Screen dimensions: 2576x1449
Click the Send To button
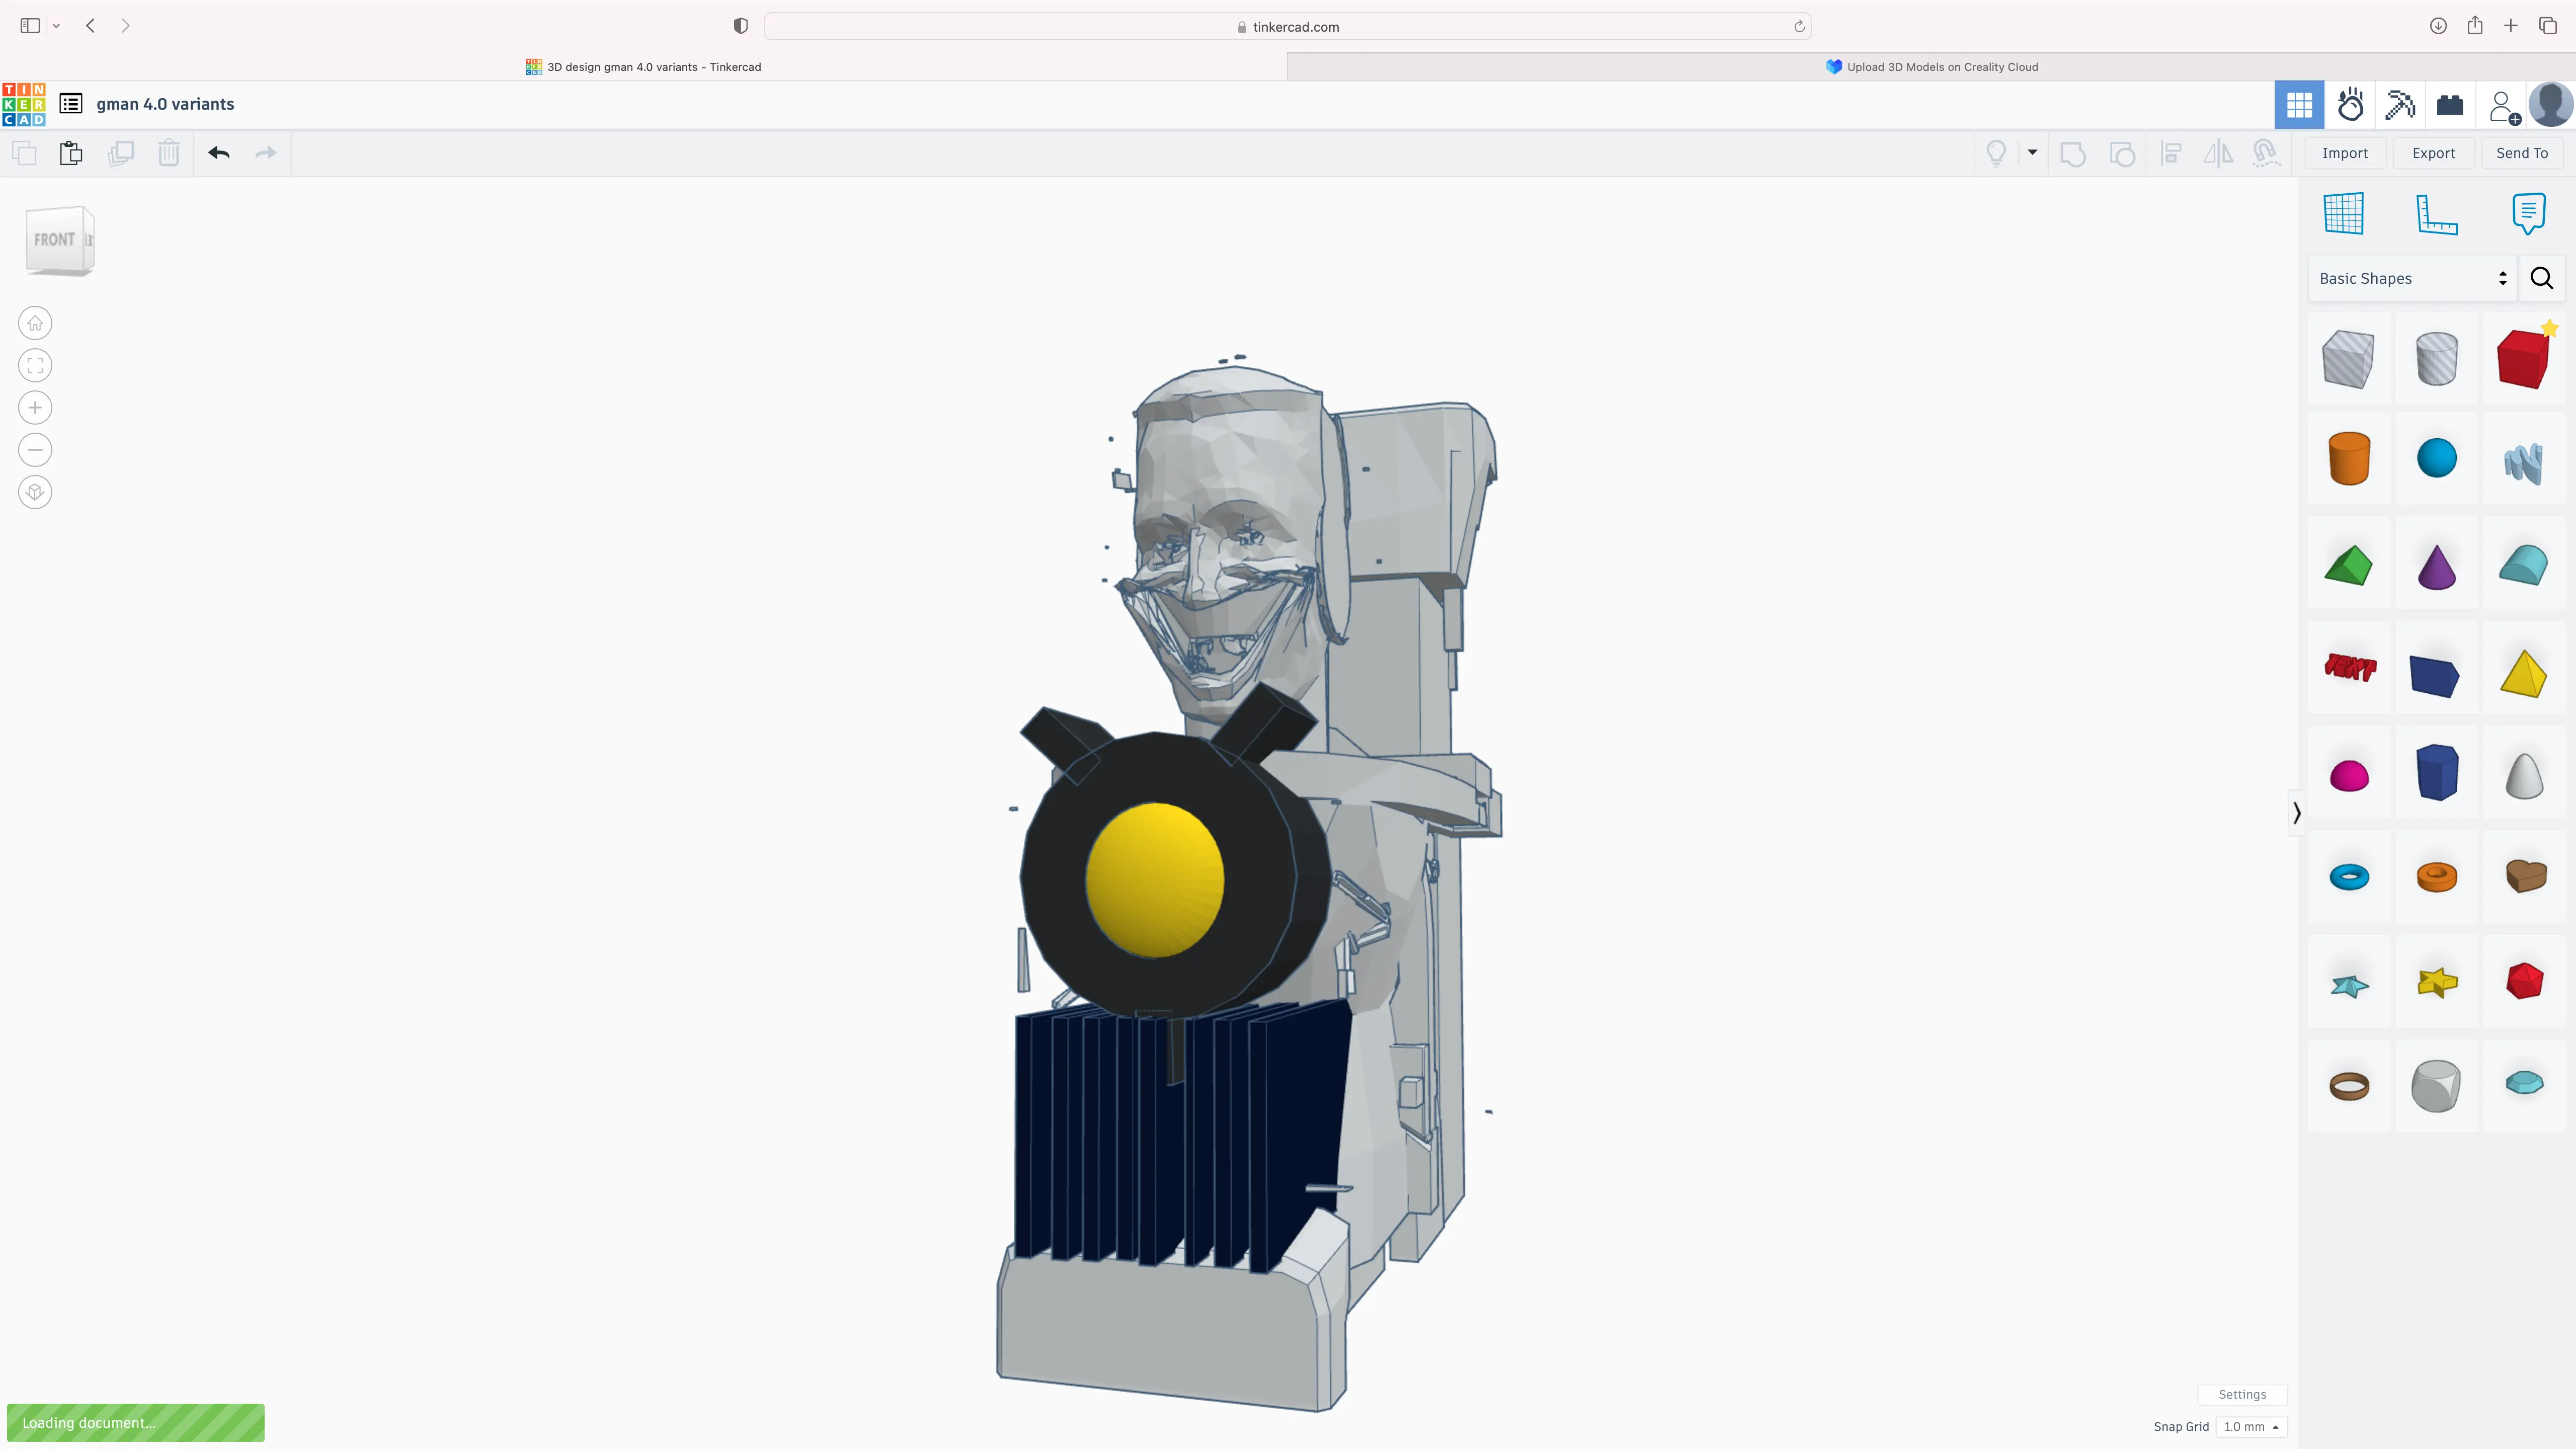pyautogui.click(x=2522, y=153)
